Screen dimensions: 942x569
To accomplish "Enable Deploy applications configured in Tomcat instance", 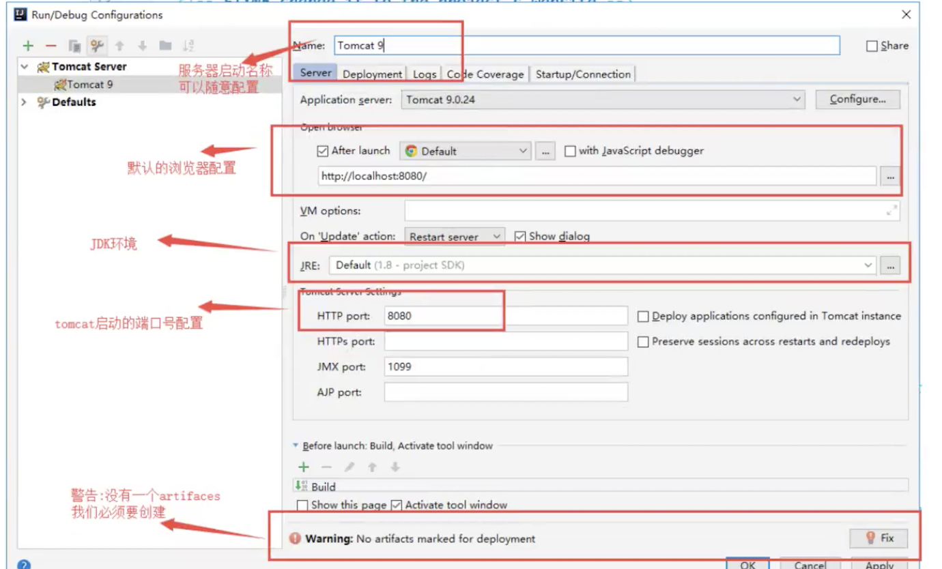I will click(643, 317).
